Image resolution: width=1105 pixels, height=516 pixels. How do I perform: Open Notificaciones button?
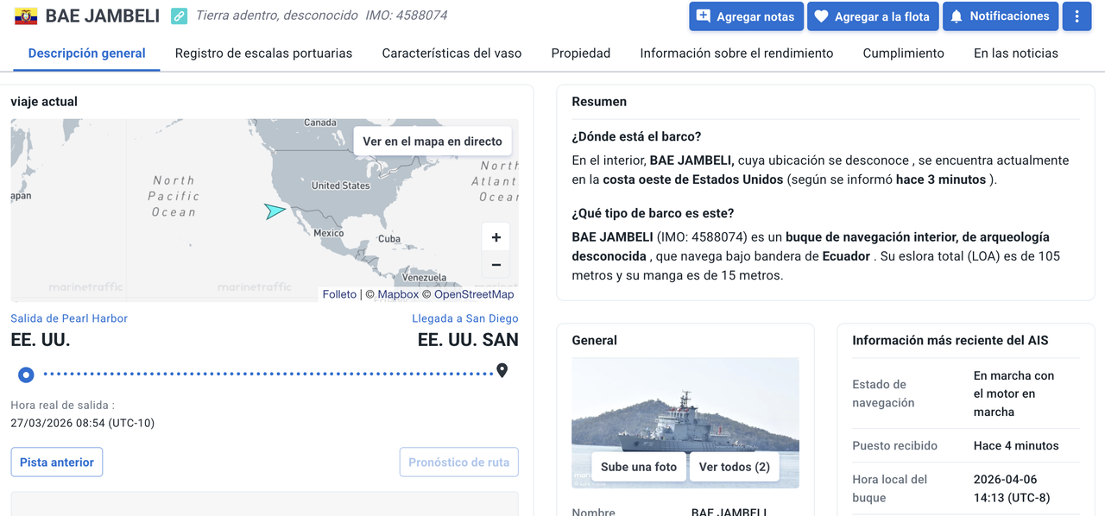coord(1000,16)
